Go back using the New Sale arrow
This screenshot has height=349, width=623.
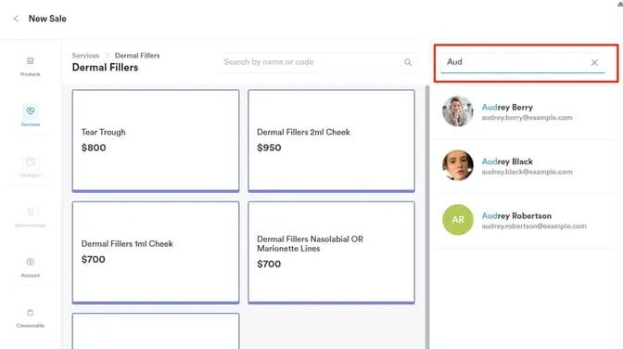(x=16, y=19)
